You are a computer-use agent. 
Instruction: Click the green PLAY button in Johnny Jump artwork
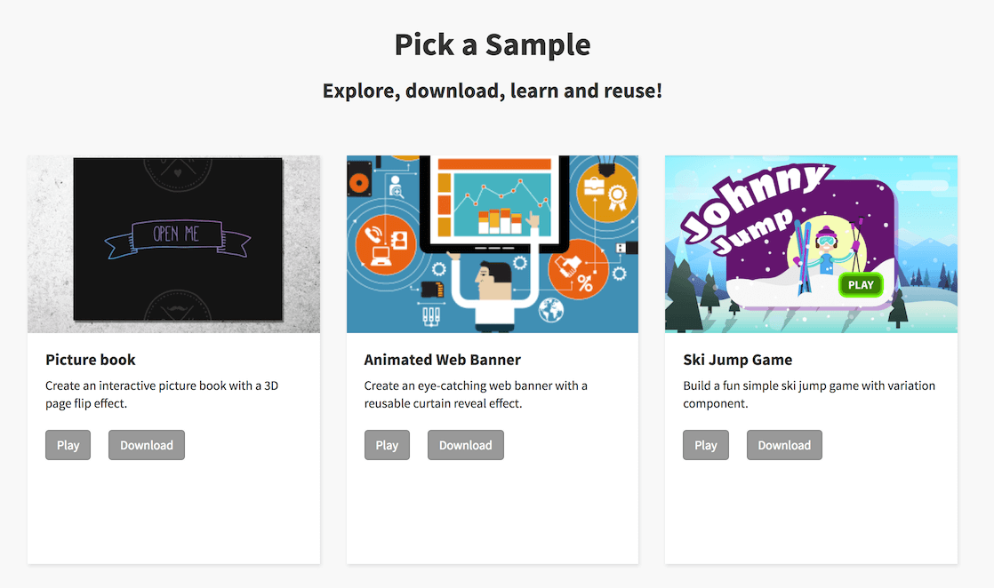point(861,285)
